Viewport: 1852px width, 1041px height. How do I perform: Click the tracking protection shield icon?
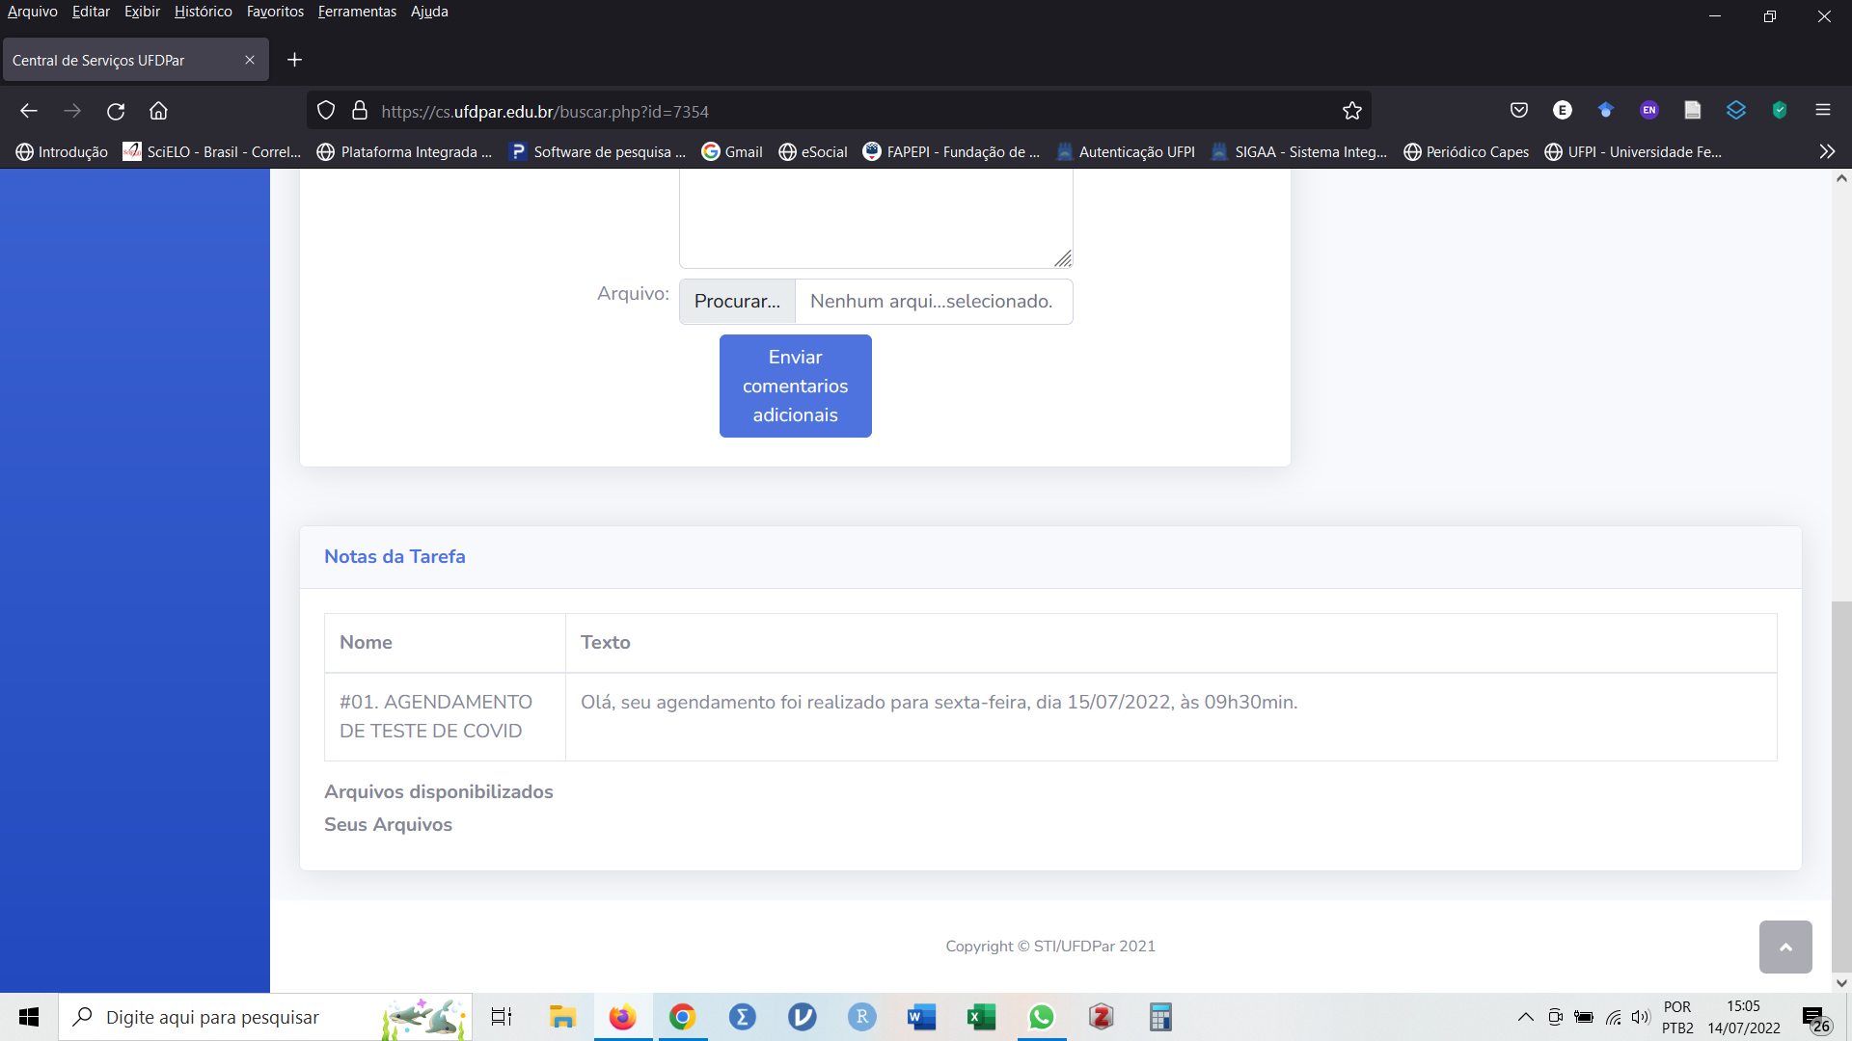(x=326, y=111)
